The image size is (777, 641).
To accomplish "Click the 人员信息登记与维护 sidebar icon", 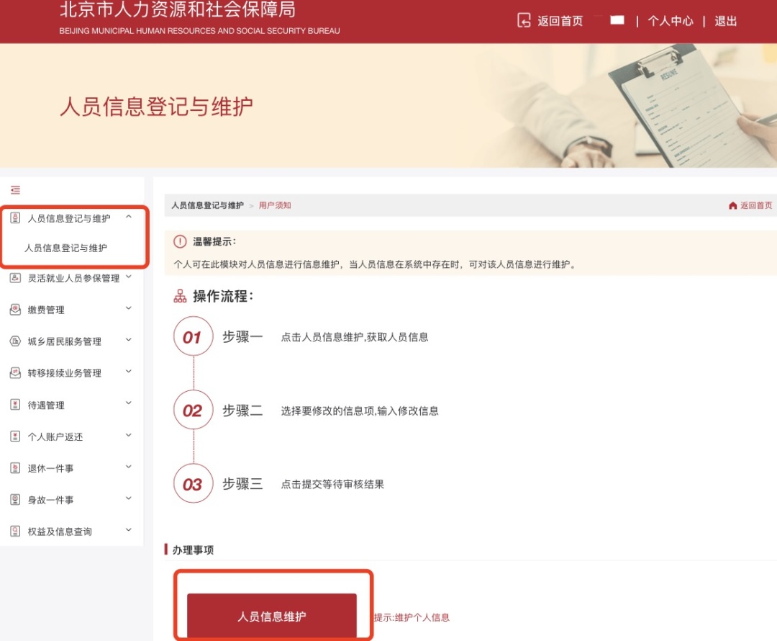I will pos(16,218).
